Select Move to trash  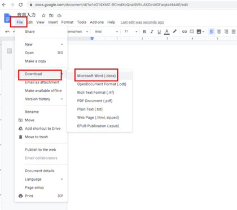tap(41, 137)
